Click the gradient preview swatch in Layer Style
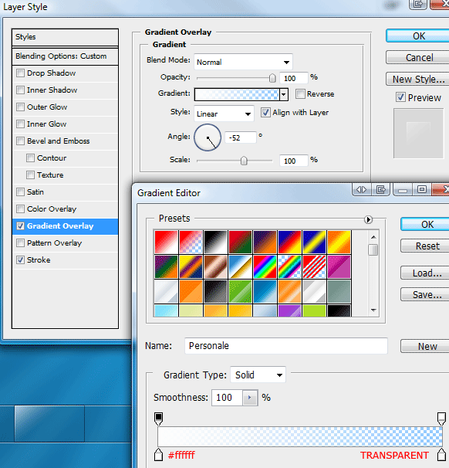 tap(237, 94)
